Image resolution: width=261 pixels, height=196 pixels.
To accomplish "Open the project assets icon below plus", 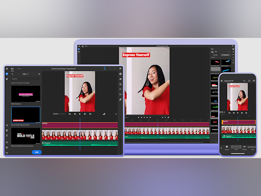I will [x=7, y=79].
